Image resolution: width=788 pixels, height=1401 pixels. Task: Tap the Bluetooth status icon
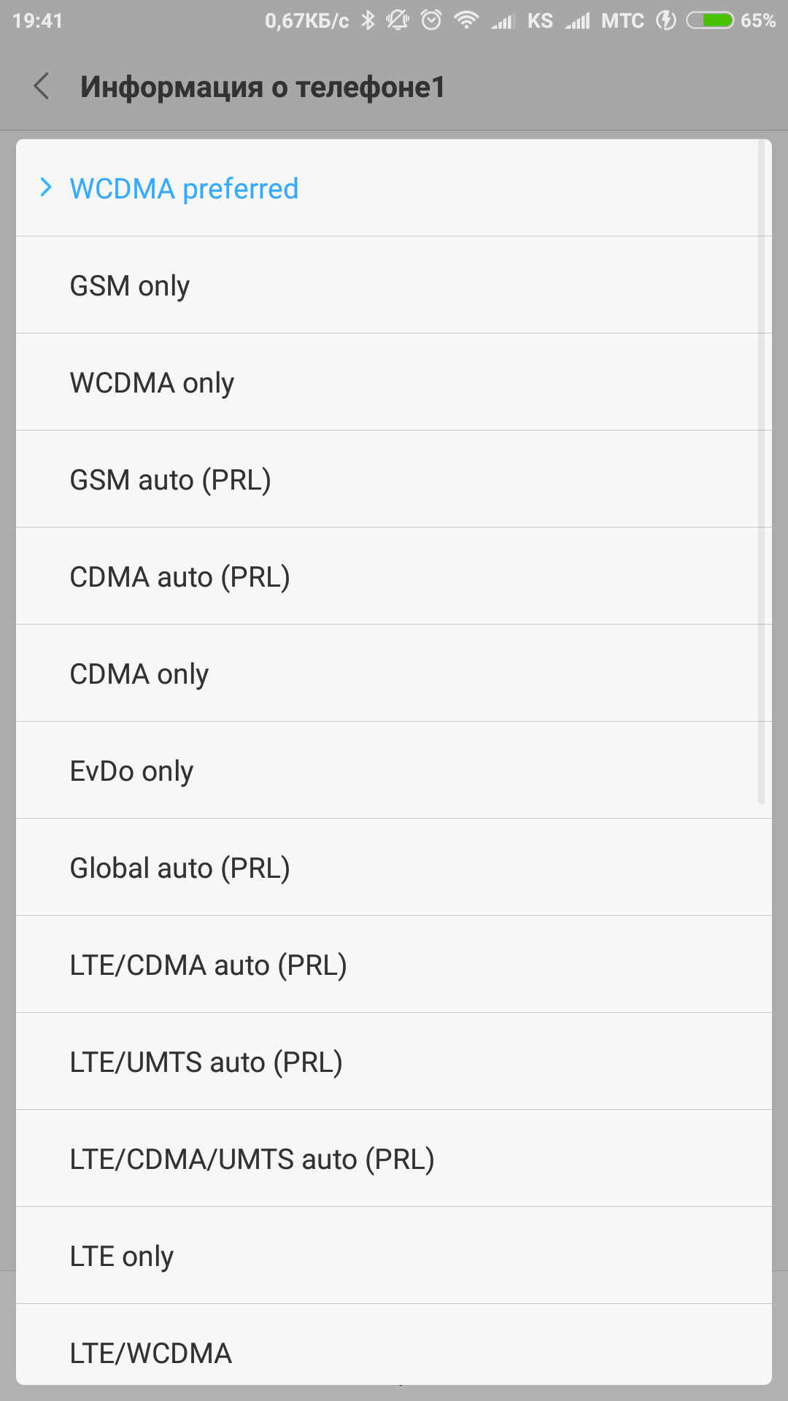tap(368, 20)
